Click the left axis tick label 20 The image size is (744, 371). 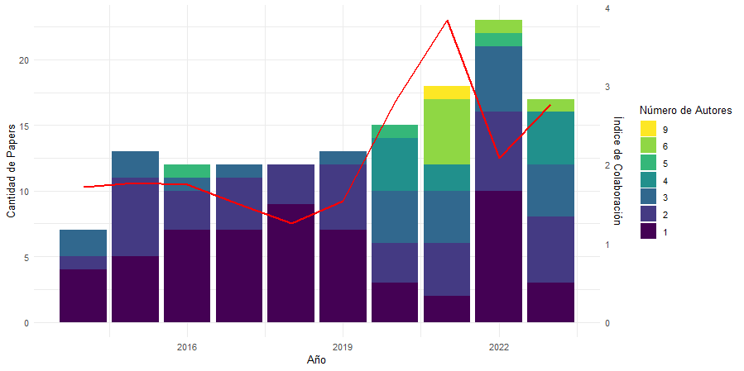click(23, 60)
